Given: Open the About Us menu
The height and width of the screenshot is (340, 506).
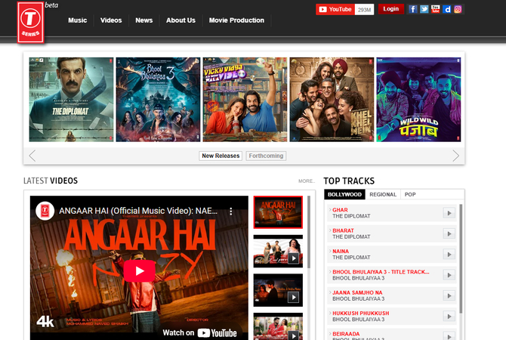Looking at the screenshot, I should coord(180,20).
